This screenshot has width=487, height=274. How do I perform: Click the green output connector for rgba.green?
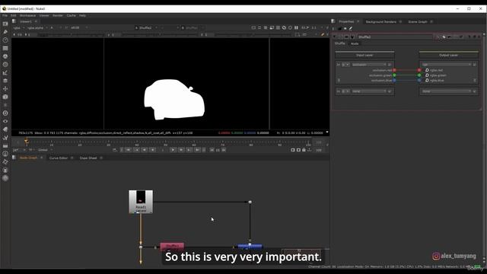419,75
